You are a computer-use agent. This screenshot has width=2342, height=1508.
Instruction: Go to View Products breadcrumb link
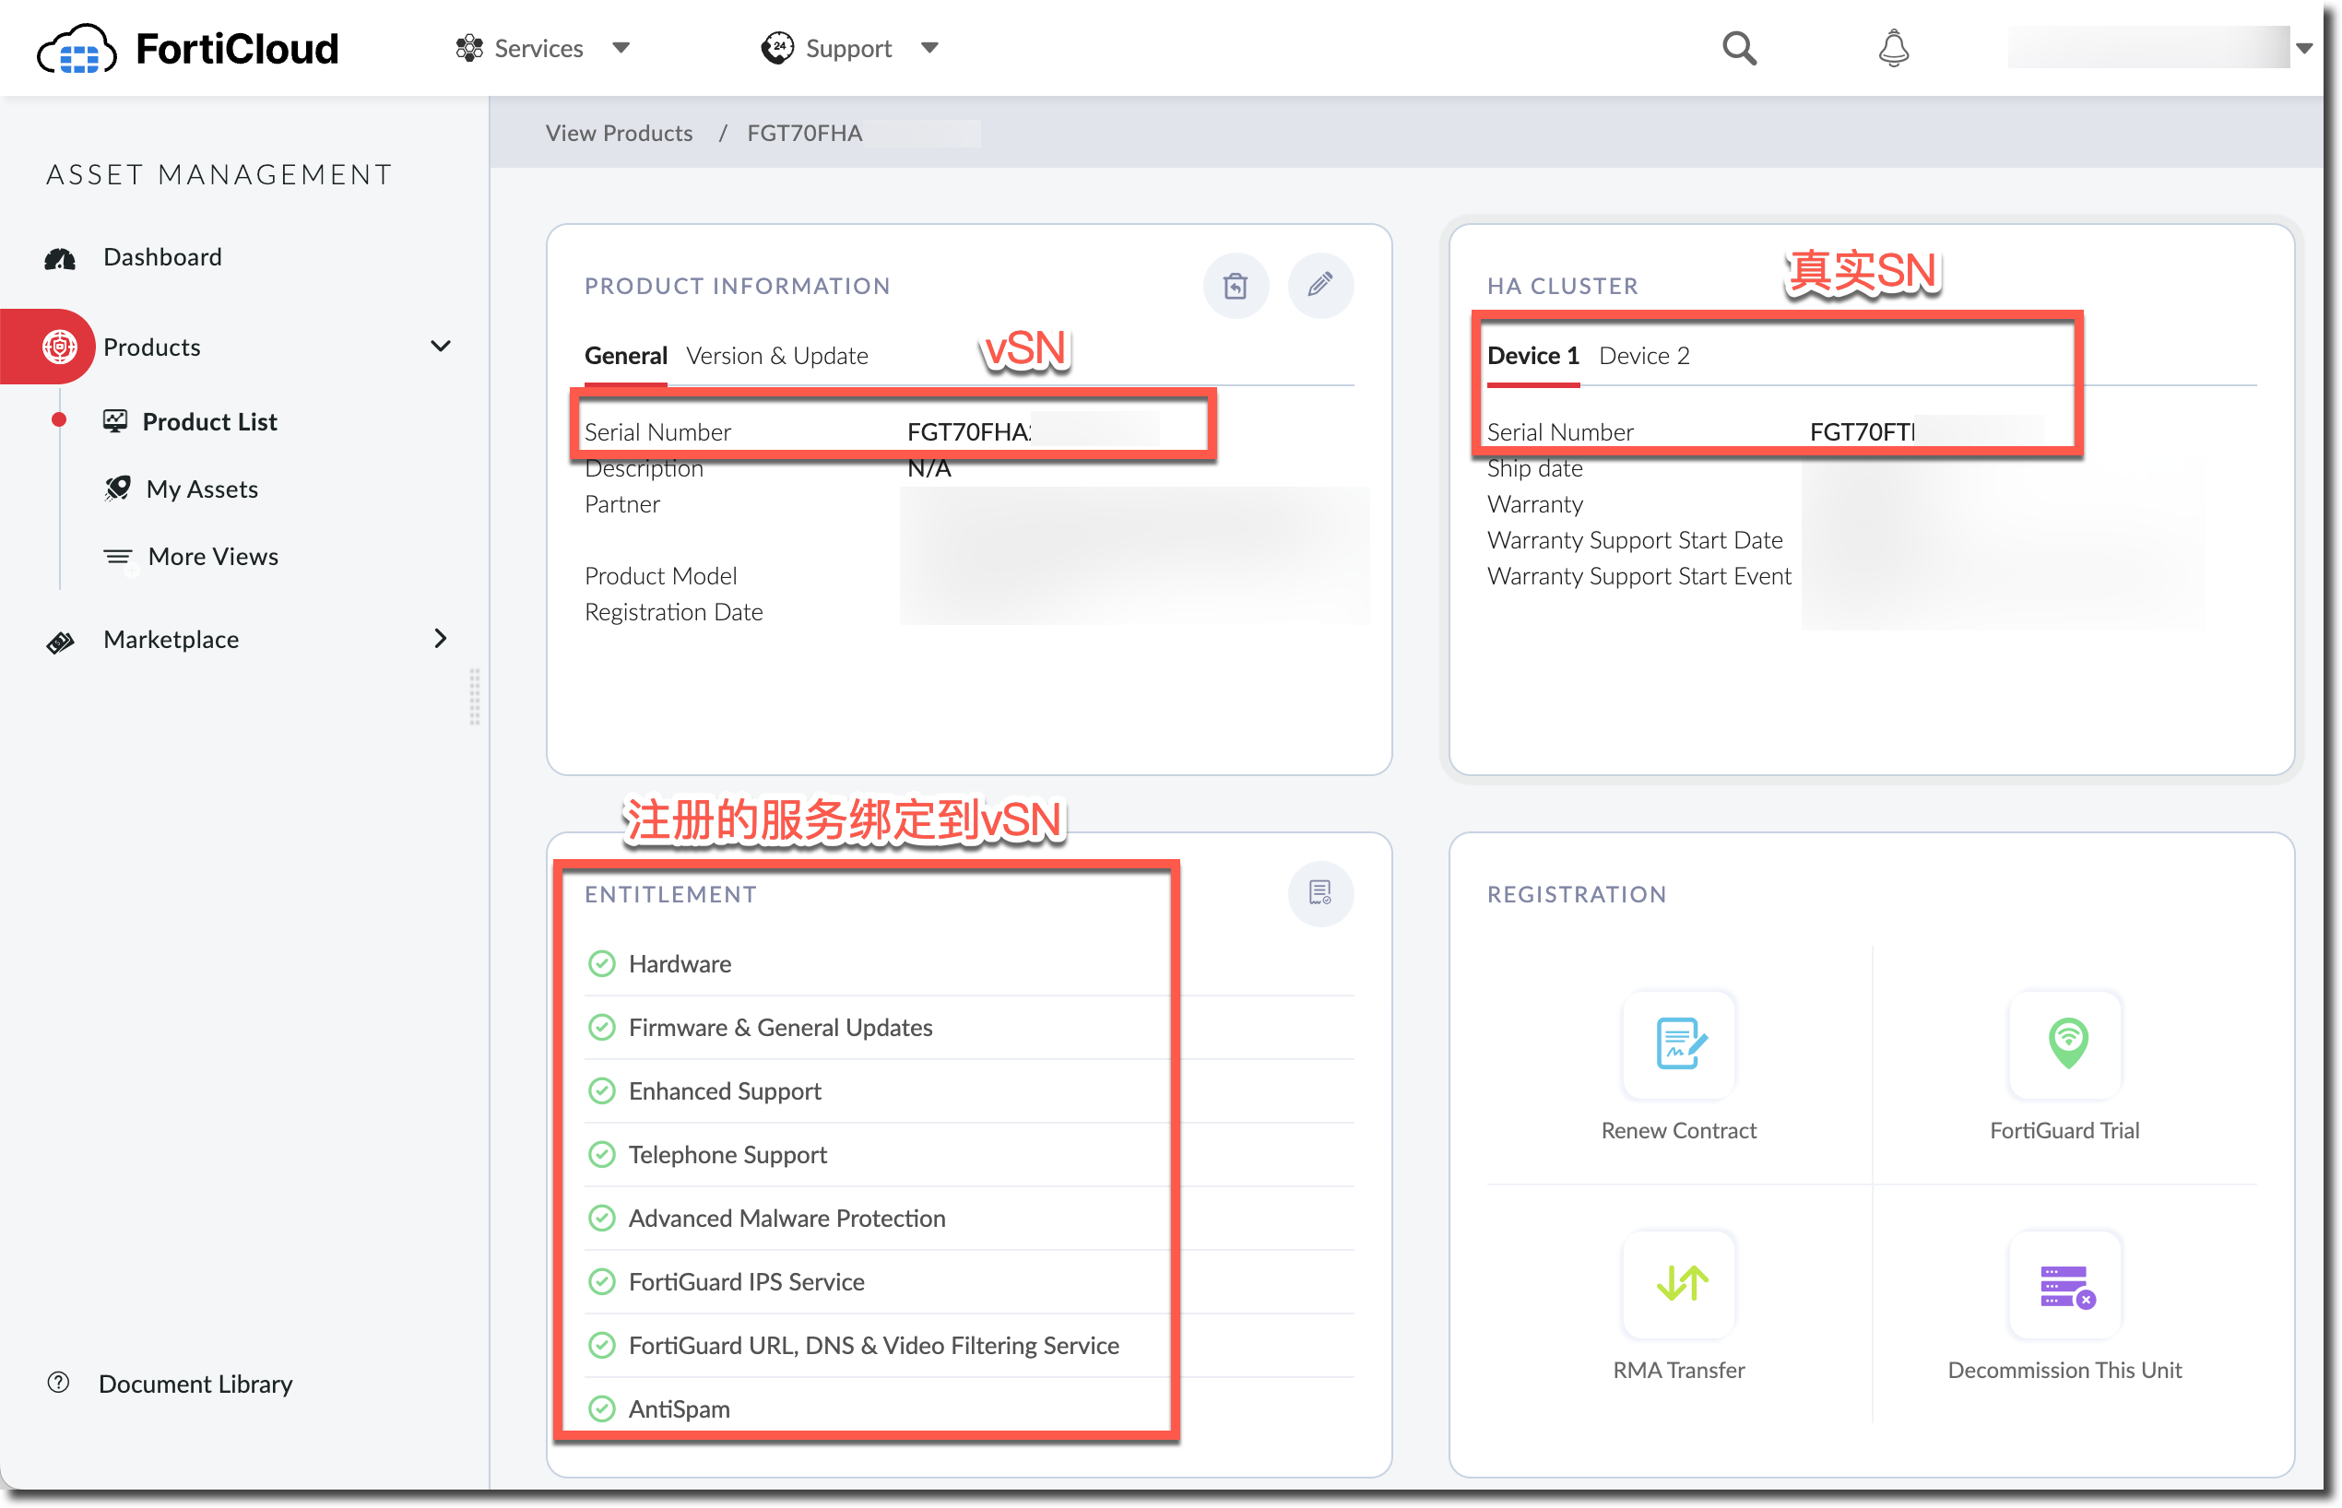(x=619, y=133)
